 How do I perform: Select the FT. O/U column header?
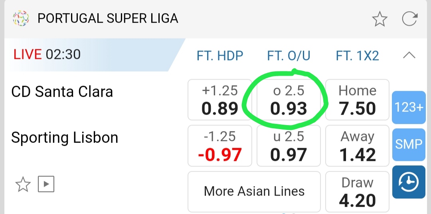pyautogui.click(x=289, y=56)
